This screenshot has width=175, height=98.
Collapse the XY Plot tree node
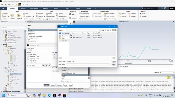(6, 72)
